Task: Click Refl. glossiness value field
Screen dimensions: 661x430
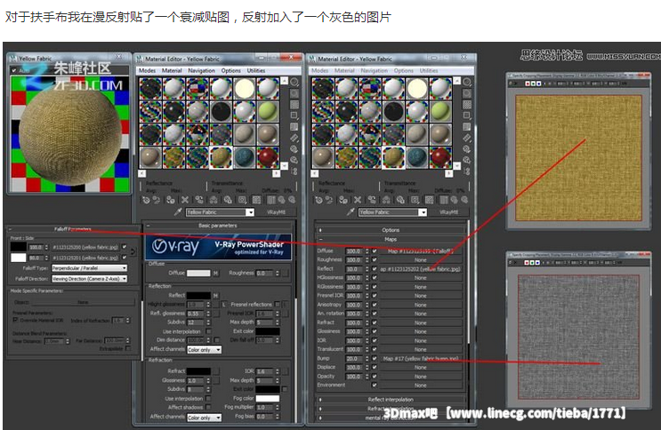Action: [x=196, y=314]
